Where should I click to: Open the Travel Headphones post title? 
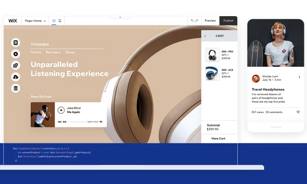(x=268, y=89)
